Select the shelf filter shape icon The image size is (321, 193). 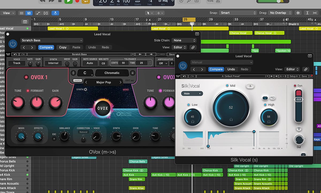272,98
